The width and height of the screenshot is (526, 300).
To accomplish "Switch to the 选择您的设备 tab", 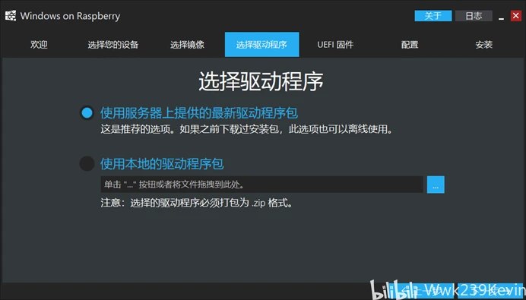I will pos(113,45).
